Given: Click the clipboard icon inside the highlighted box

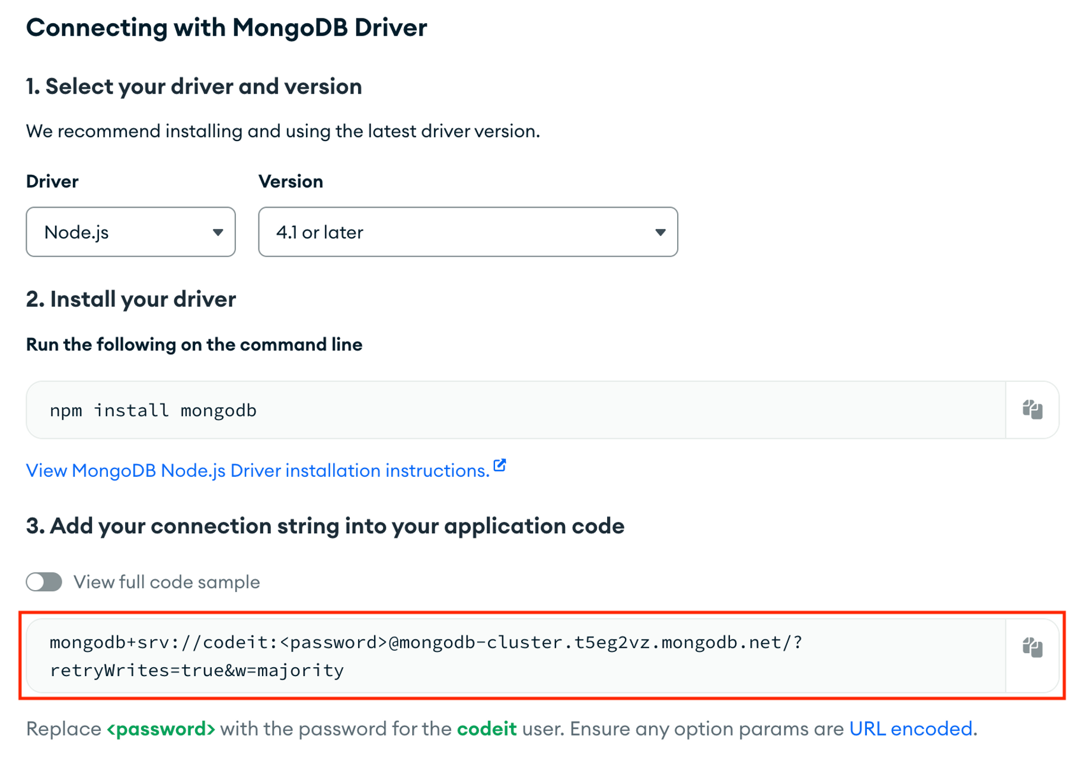Looking at the screenshot, I should [x=1033, y=648].
